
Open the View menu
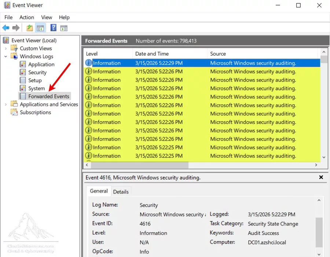click(x=47, y=17)
